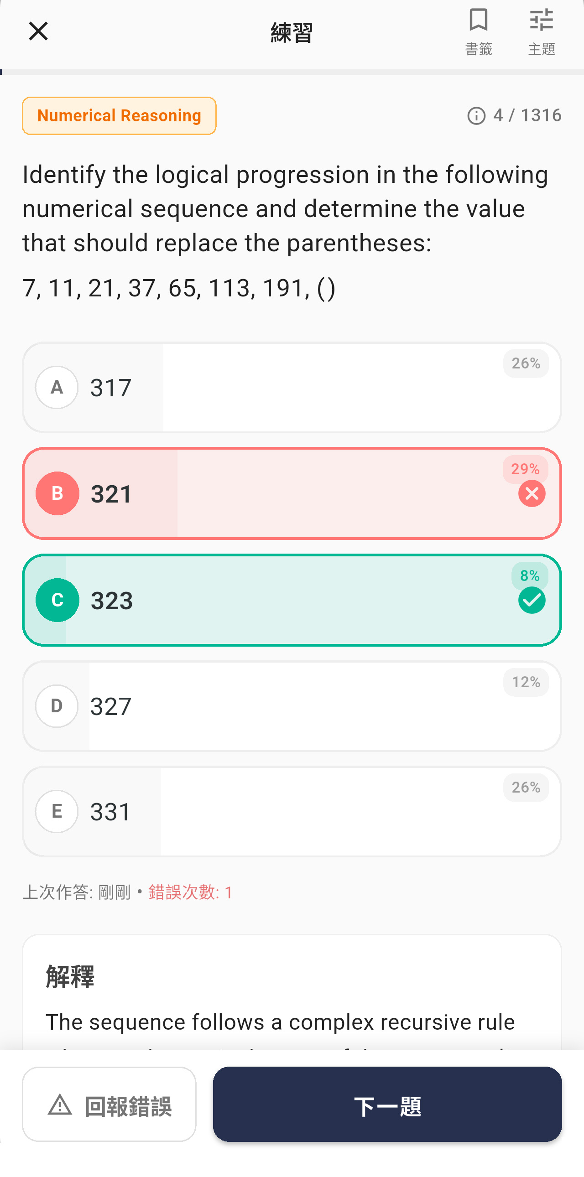Click the question counter 4 / 1316

527,115
